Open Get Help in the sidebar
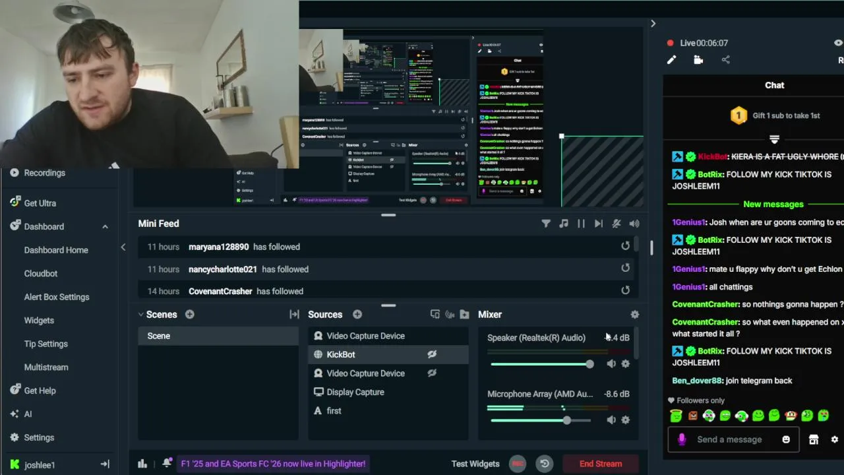844x475 pixels. coord(40,391)
